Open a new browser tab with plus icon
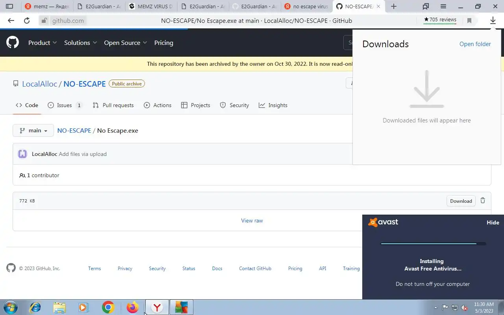The width and height of the screenshot is (504, 315). tap(393, 6)
